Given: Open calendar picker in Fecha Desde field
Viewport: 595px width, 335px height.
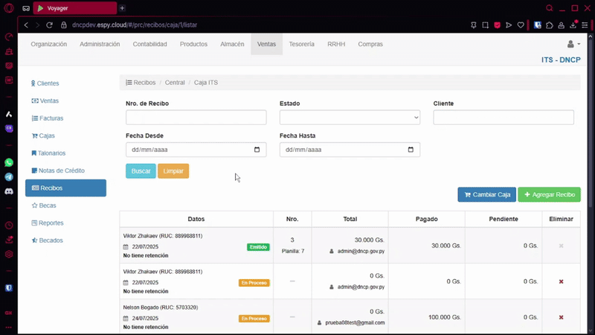Looking at the screenshot, I should click(x=257, y=150).
